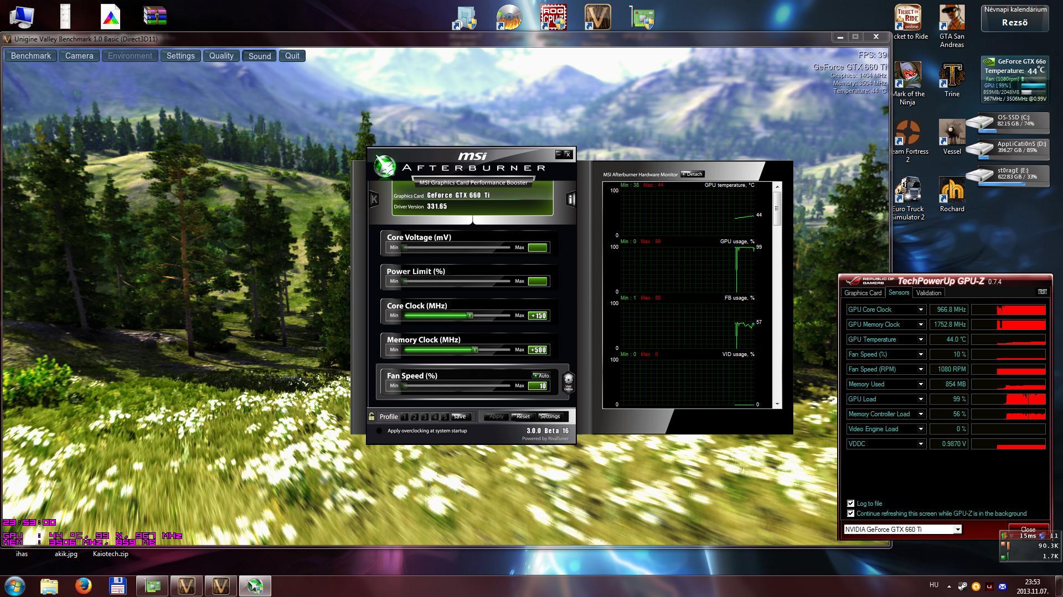Open Windows Explorer folder taskbar icon
1063x597 pixels.
(x=49, y=585)
